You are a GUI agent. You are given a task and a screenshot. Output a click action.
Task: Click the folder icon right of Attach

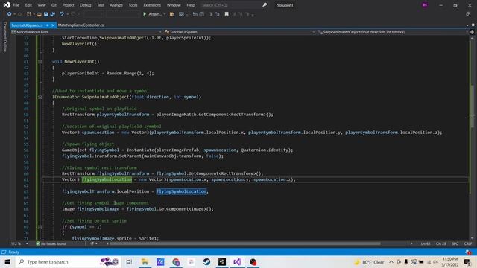(x=172, y=14)
